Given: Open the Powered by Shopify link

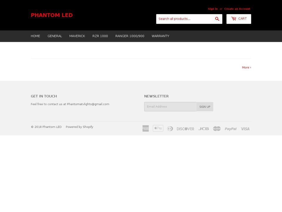Looking at the screenshot, I should (x=80, y=127).
